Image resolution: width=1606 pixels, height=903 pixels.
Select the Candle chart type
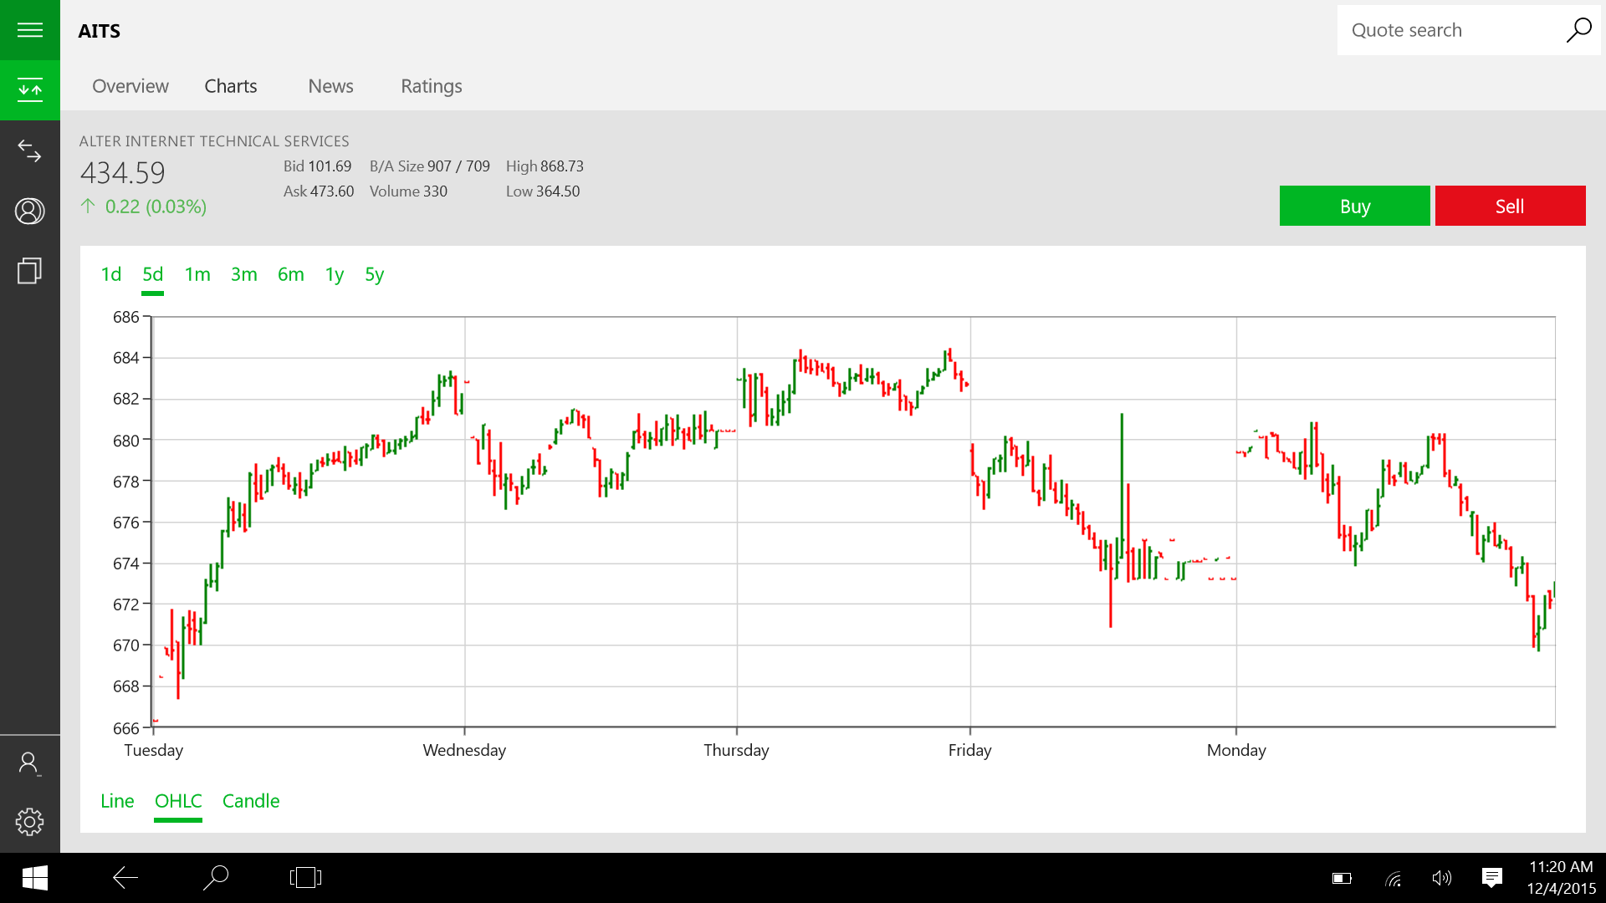pos(251,800)
